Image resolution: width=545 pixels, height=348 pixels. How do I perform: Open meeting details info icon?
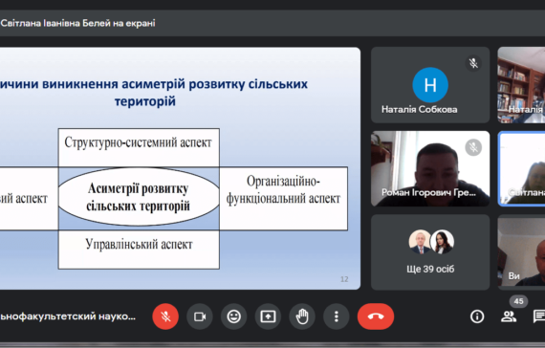pyautogui.click(x=477, y=316)
